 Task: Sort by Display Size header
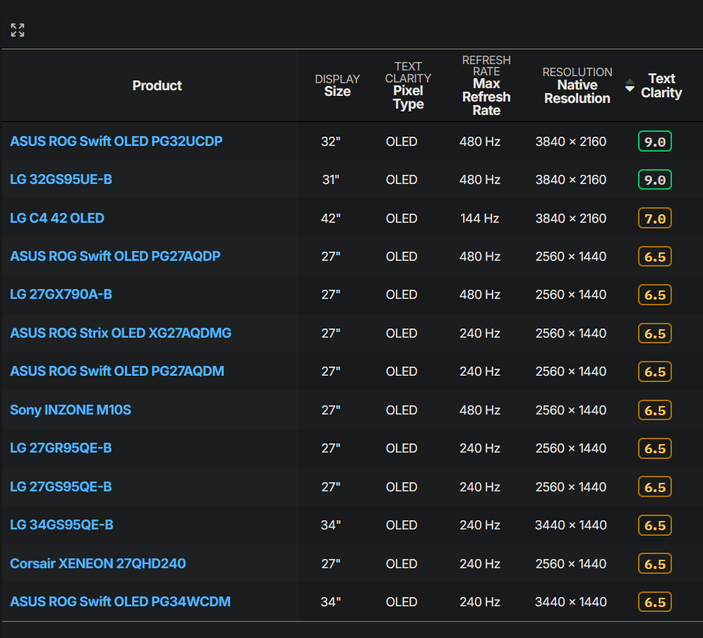click(337, 85)
